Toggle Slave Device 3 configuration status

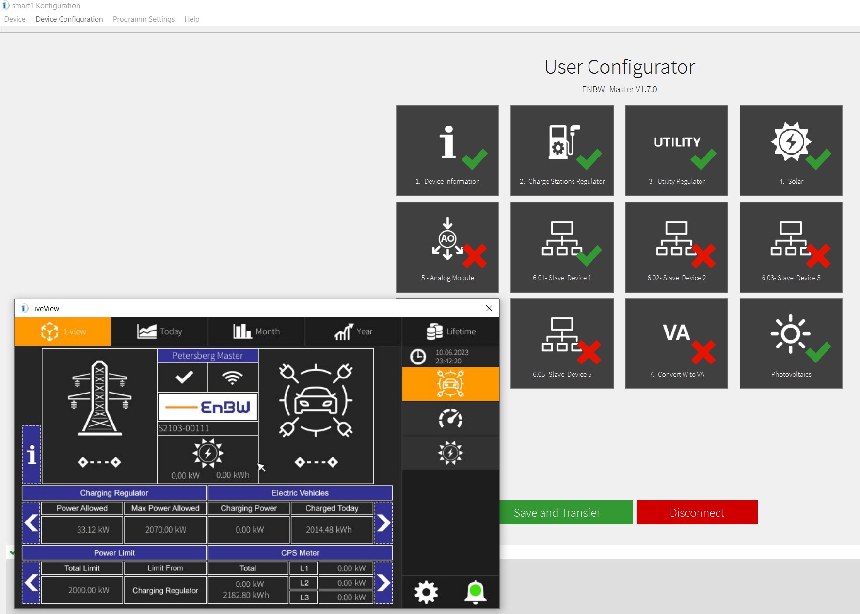791,247
